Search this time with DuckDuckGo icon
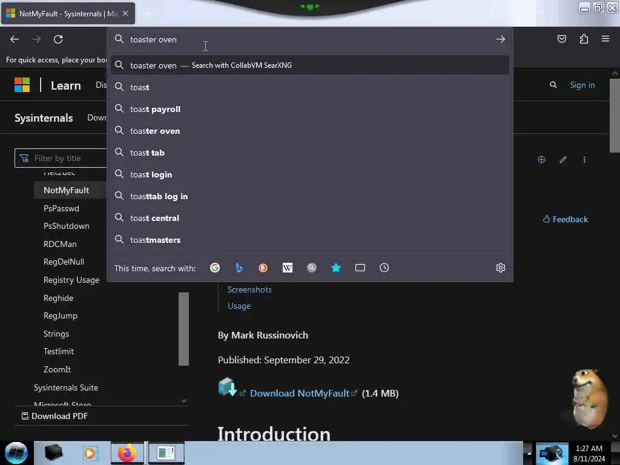This screenshot has height=465, width=620. pyautogui.click(x=263, y=268)
